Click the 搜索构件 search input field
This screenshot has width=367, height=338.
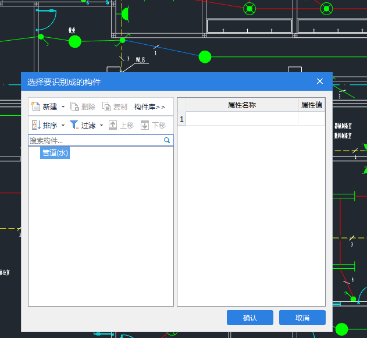[x=95, y=140]
